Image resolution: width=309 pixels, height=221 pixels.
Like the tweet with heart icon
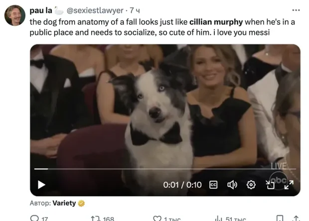157,219
